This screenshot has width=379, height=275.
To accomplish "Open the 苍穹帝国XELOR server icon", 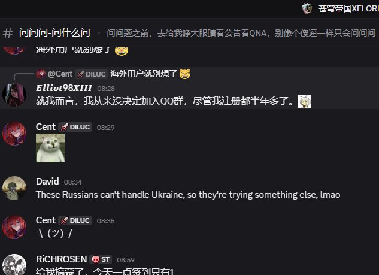I will point(307,8).
